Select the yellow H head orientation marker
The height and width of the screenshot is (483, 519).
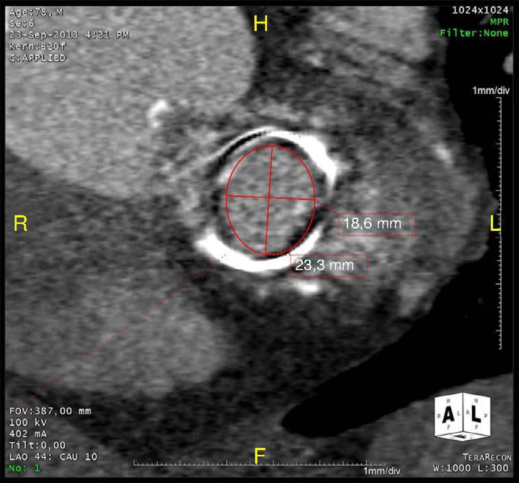coord(260,24)
